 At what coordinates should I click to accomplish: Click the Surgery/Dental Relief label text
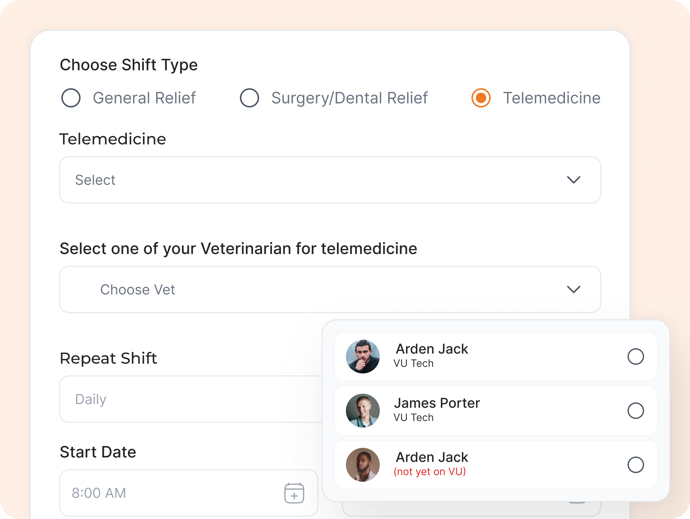coord(349,98)
